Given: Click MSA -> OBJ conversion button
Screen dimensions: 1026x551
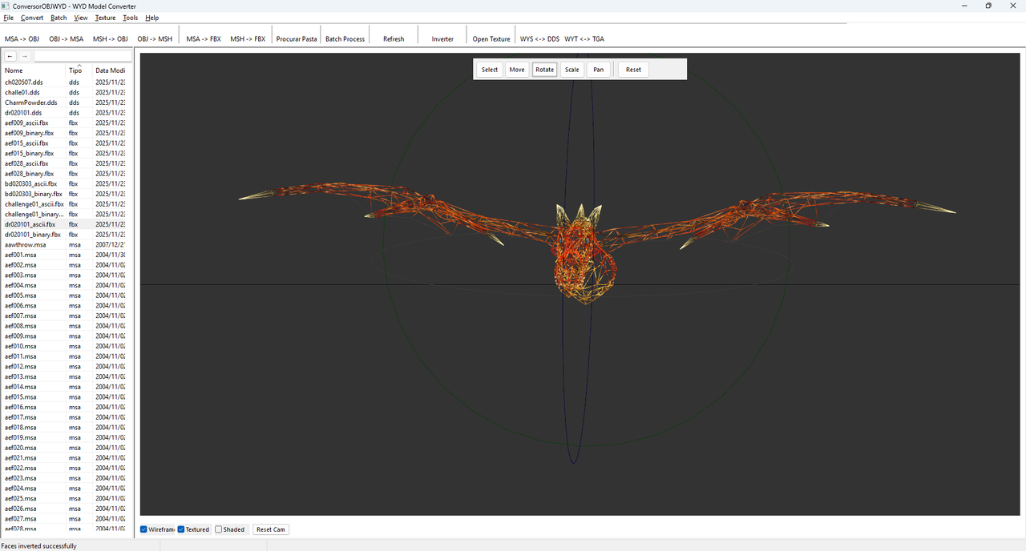Looking at the screenshot, I should 22,38.
